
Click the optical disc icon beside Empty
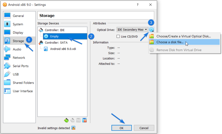tap(46, 36)
